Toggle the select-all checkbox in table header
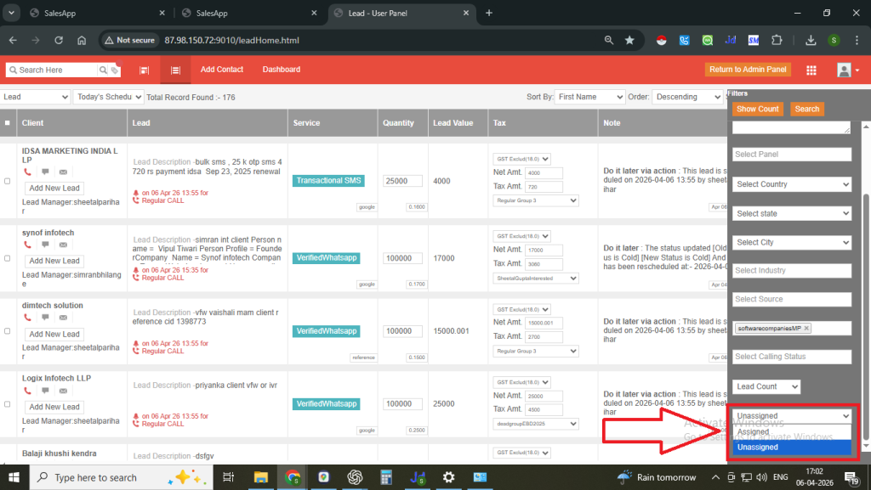The image size is (871, 490). pyautogui.click(x=8, y=123)
